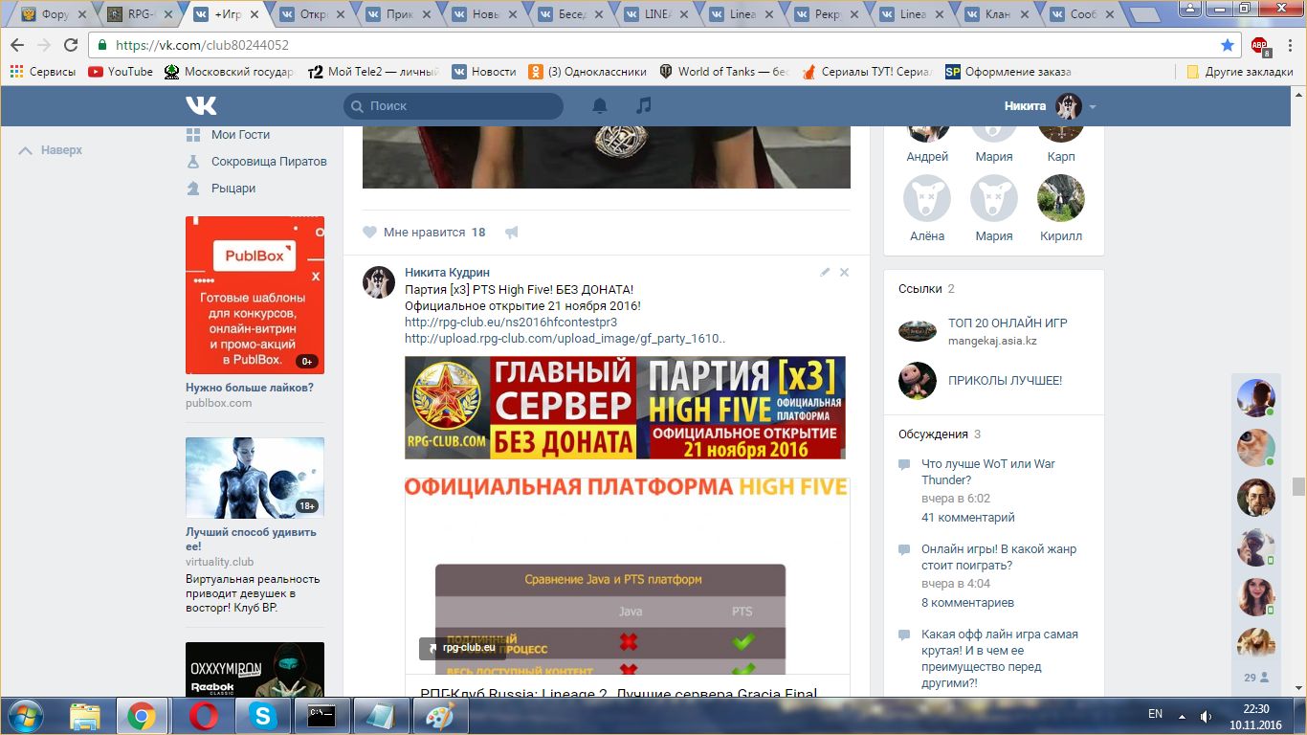
Task: Open the YouTube bookmark
Action: [x=121, y=72]
